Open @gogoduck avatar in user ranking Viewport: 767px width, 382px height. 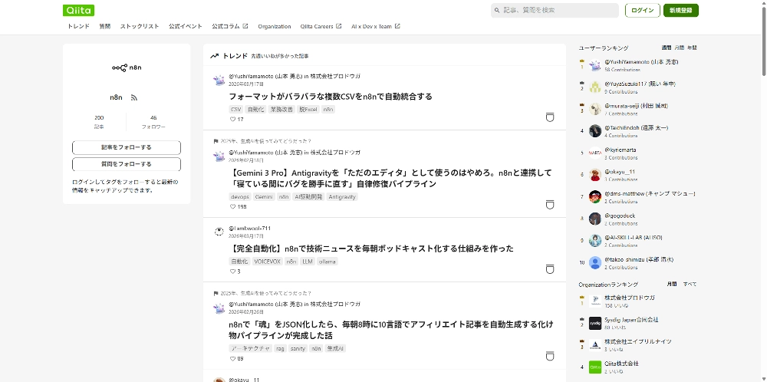(595, 219)
